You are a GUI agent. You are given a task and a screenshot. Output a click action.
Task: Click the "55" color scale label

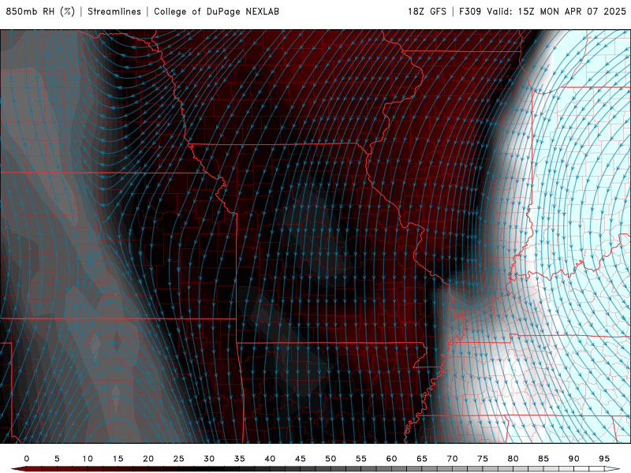(x=361, y=459)
